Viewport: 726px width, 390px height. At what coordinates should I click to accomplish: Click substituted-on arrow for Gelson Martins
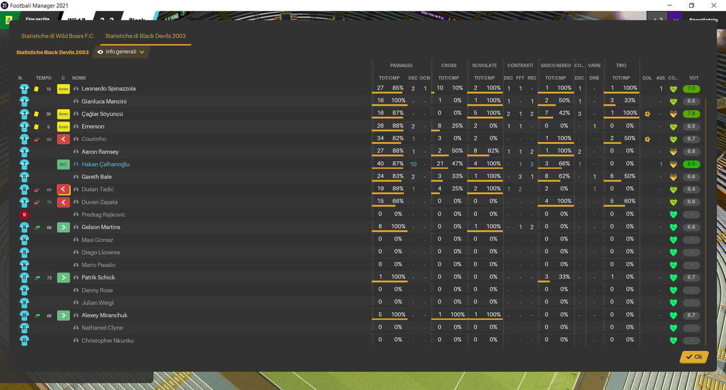(x=64, y=227)
